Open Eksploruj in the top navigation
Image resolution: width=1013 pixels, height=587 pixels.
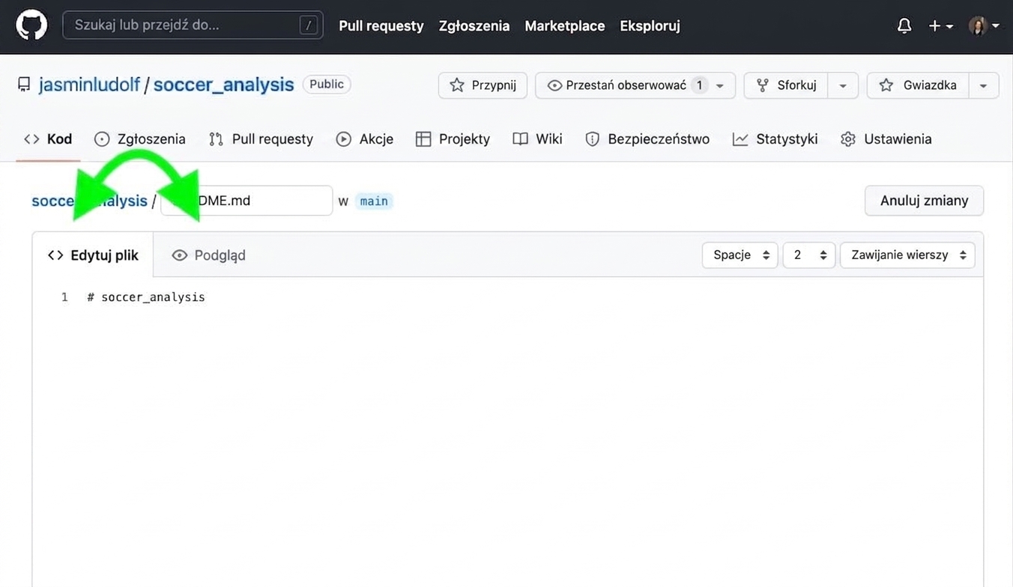(x=650, y=25)
